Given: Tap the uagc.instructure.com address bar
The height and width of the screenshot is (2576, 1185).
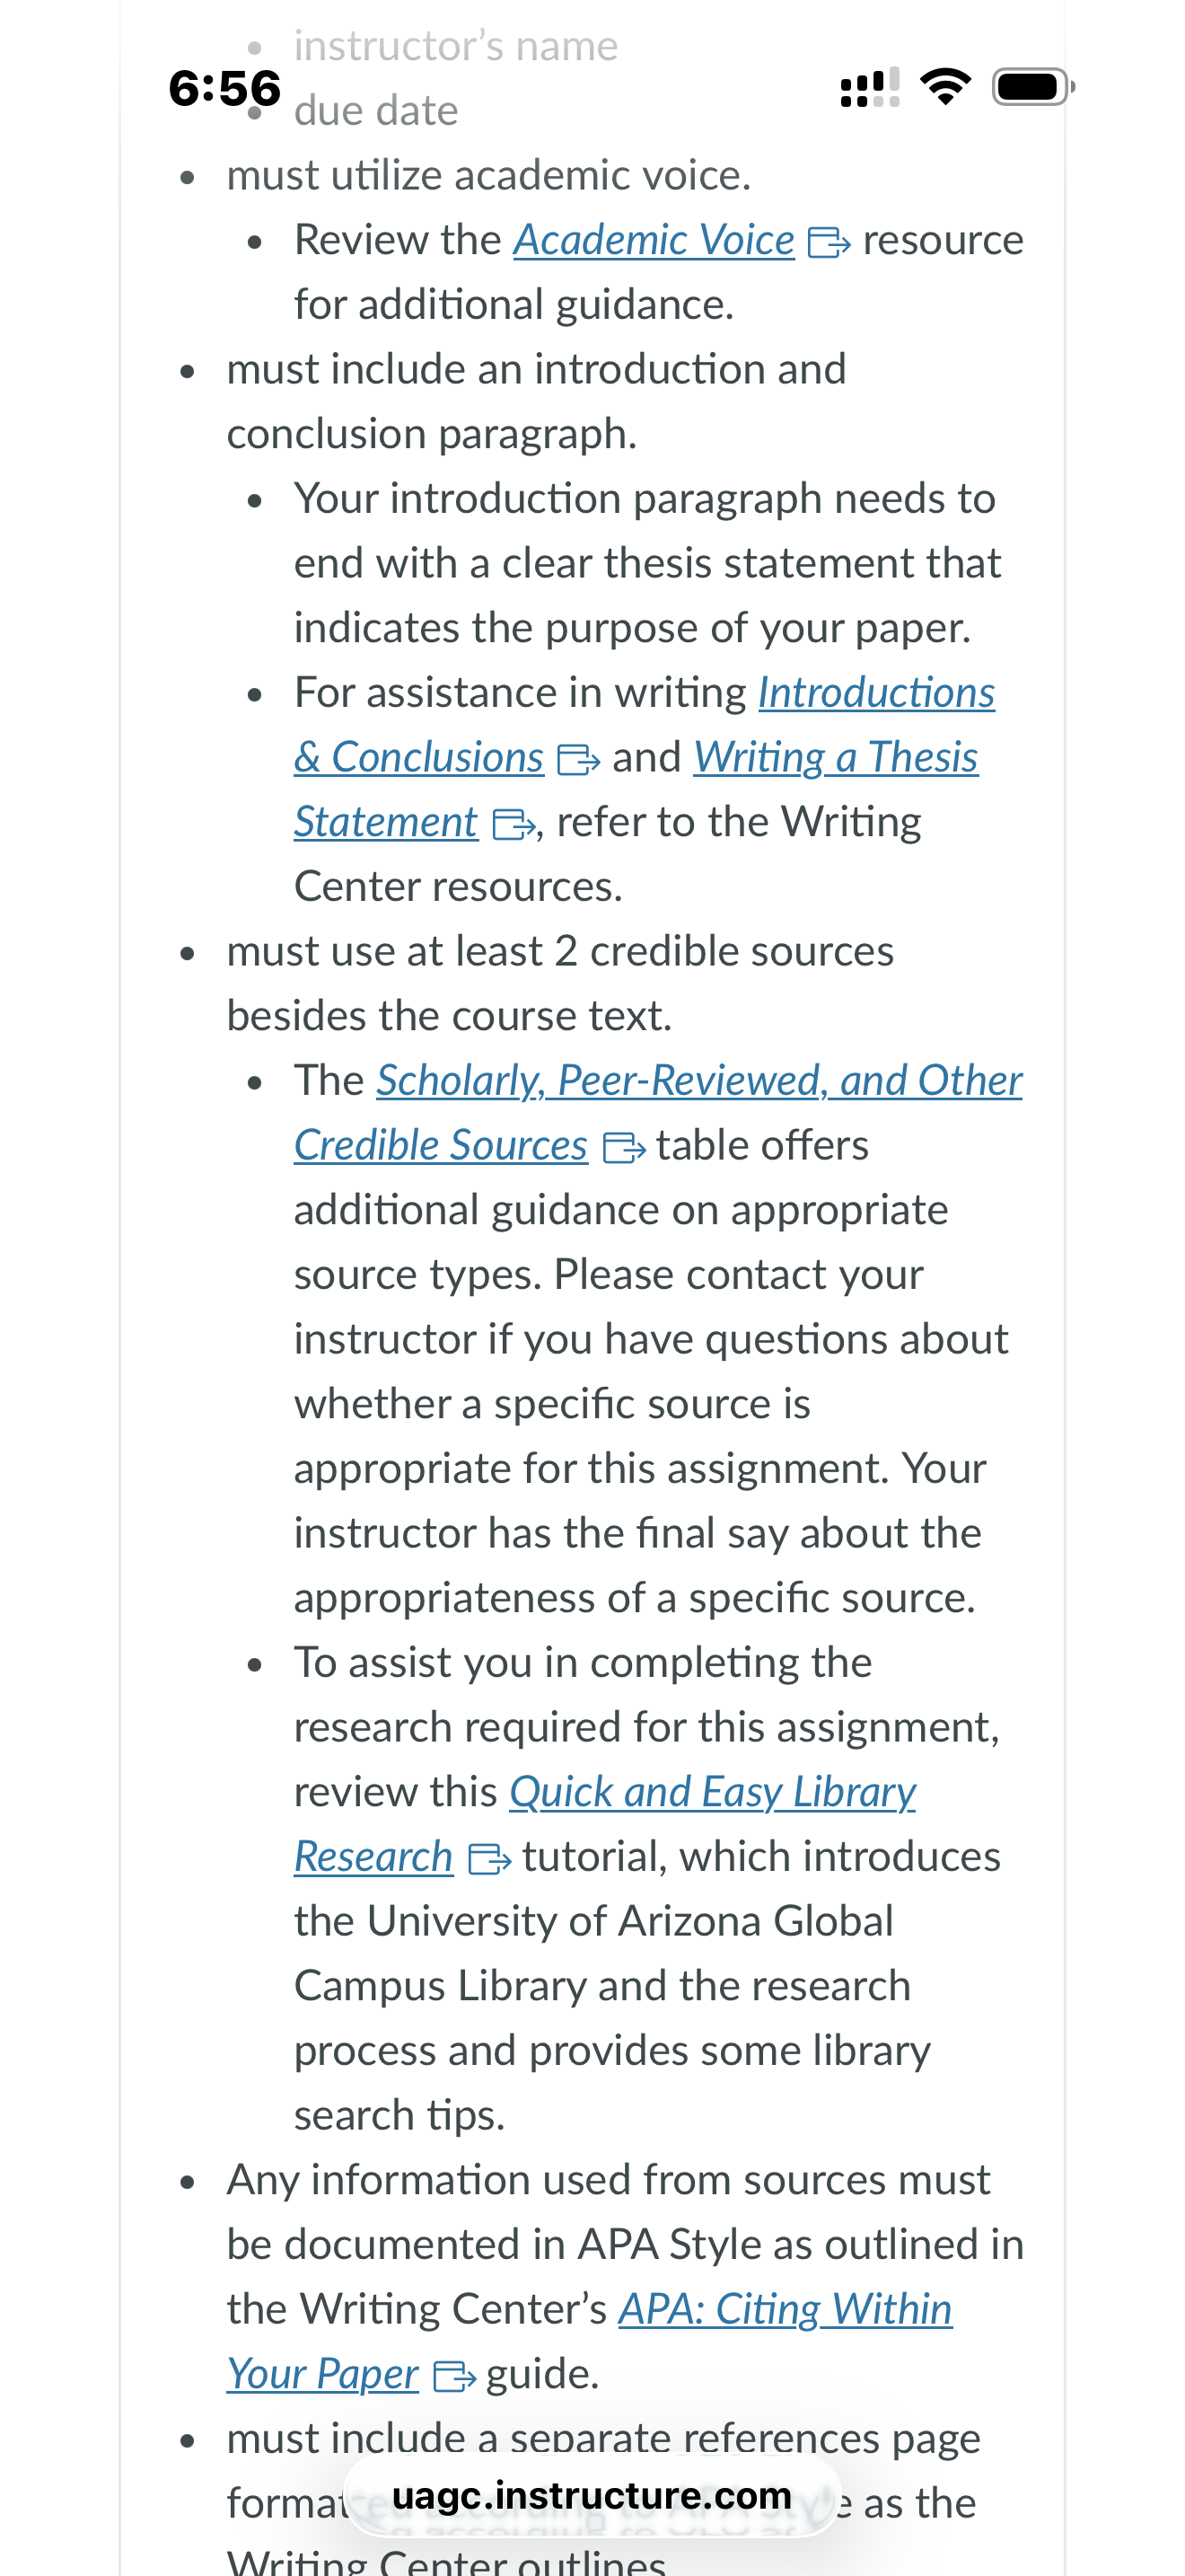Looking at the screenshot, I should 592,2496.
